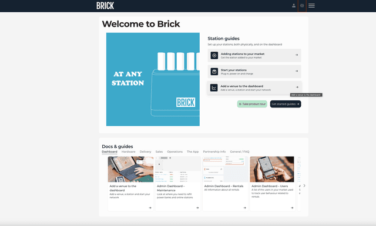
Task: Show next docs cards with chevron
Action: (304, 185)
